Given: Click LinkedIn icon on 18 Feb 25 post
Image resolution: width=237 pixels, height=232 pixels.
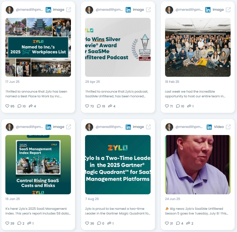Looking at the screenshot, I should coord(208,10).
